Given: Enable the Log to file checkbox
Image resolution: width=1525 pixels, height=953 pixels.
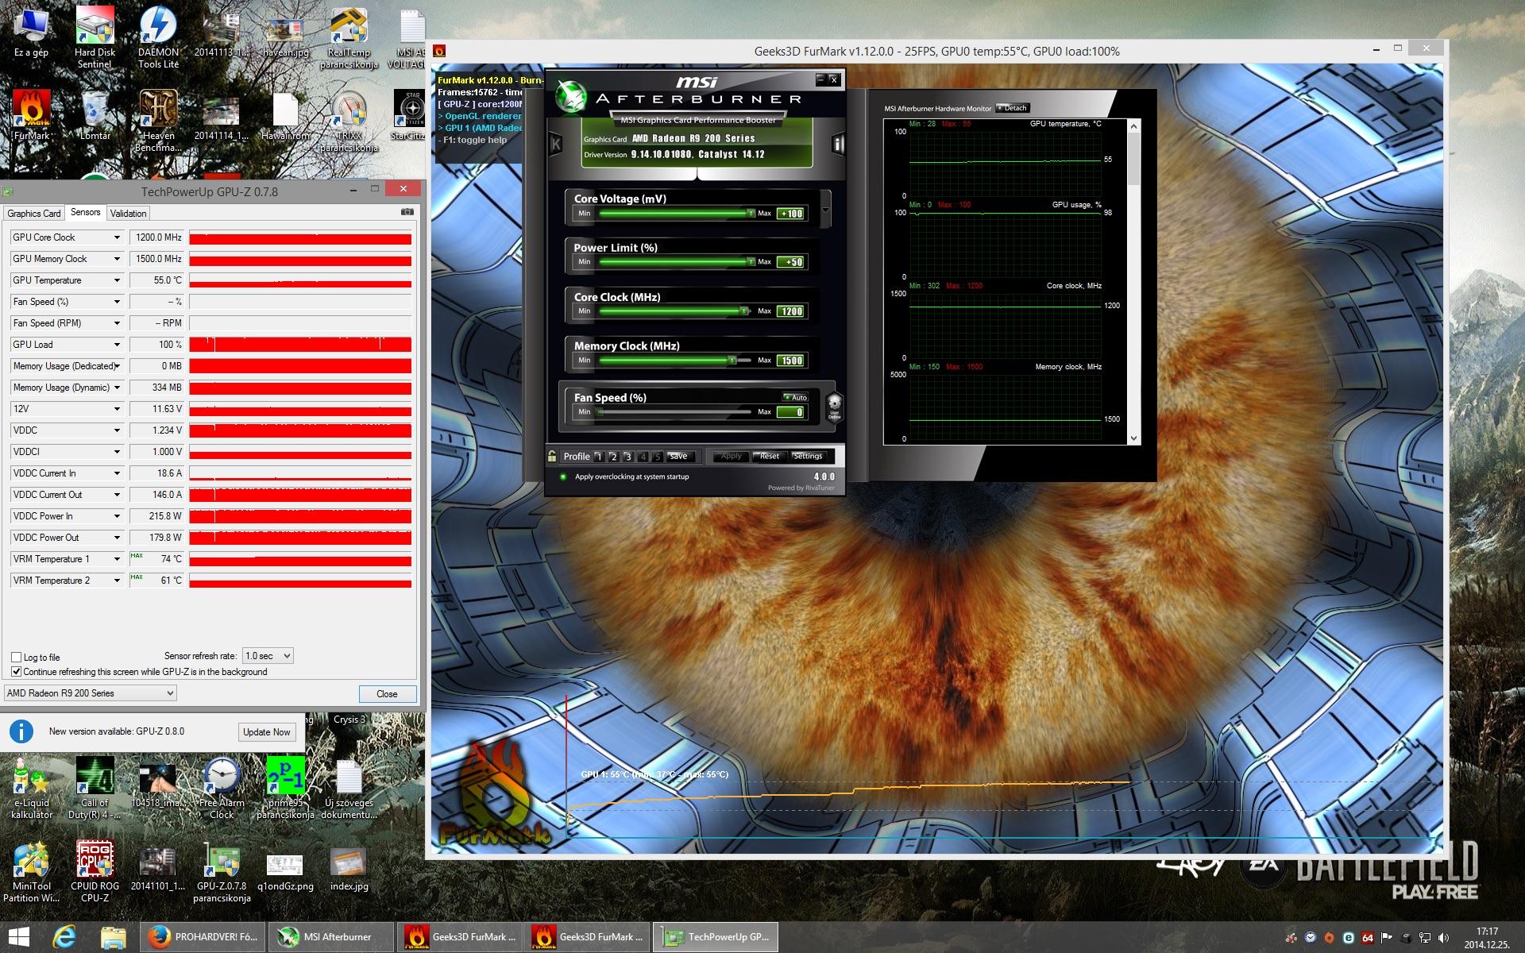Looking at the screenshot, I should coord(16,657).
